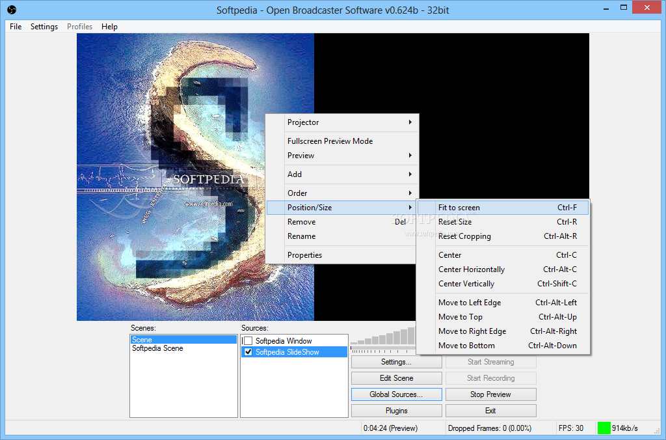
Task: Expand the Add submenu
Action: pos(342,174)
